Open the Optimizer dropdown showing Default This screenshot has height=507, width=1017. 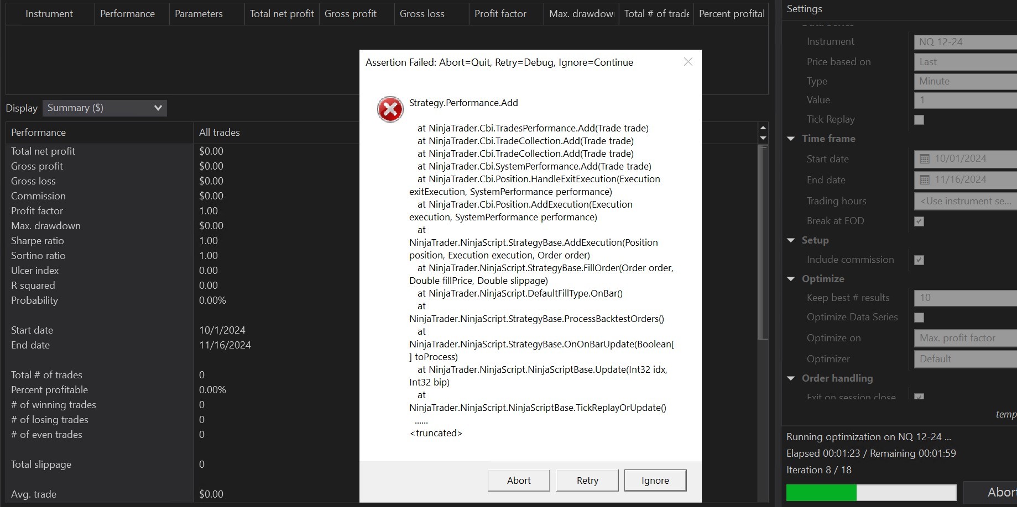(966, 359)
